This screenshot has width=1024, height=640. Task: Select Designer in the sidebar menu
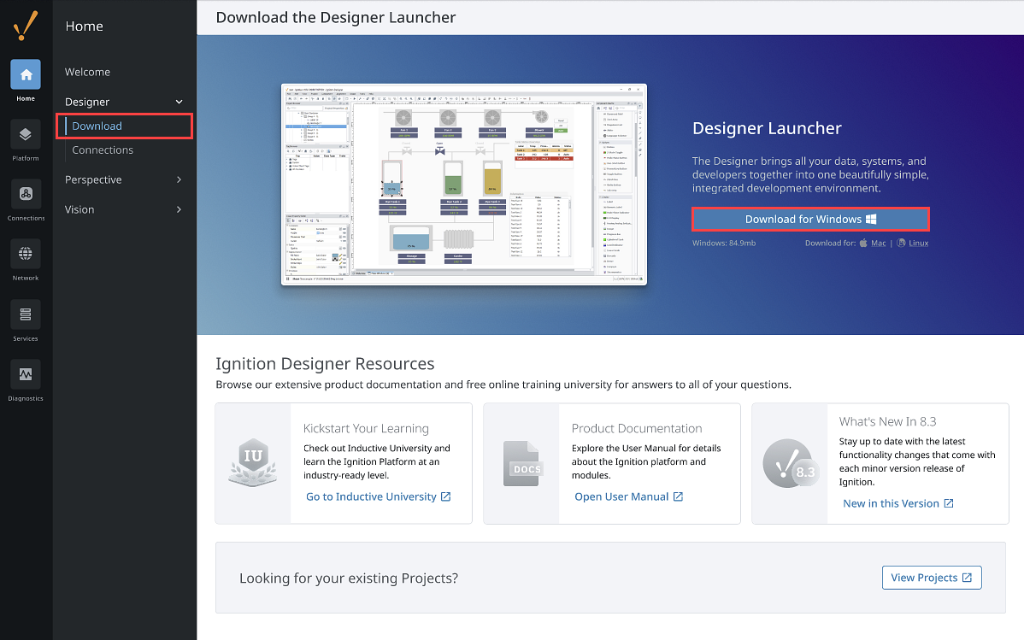point(87,102)
